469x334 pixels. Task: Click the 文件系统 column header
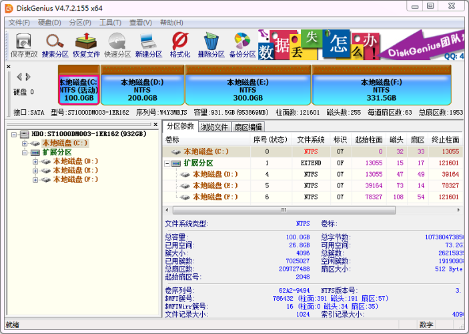[310, 139]
